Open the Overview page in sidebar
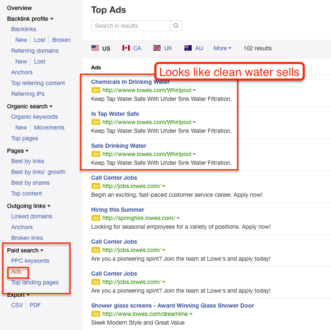Screen dimensions: 331x330 tap(19, 8)
